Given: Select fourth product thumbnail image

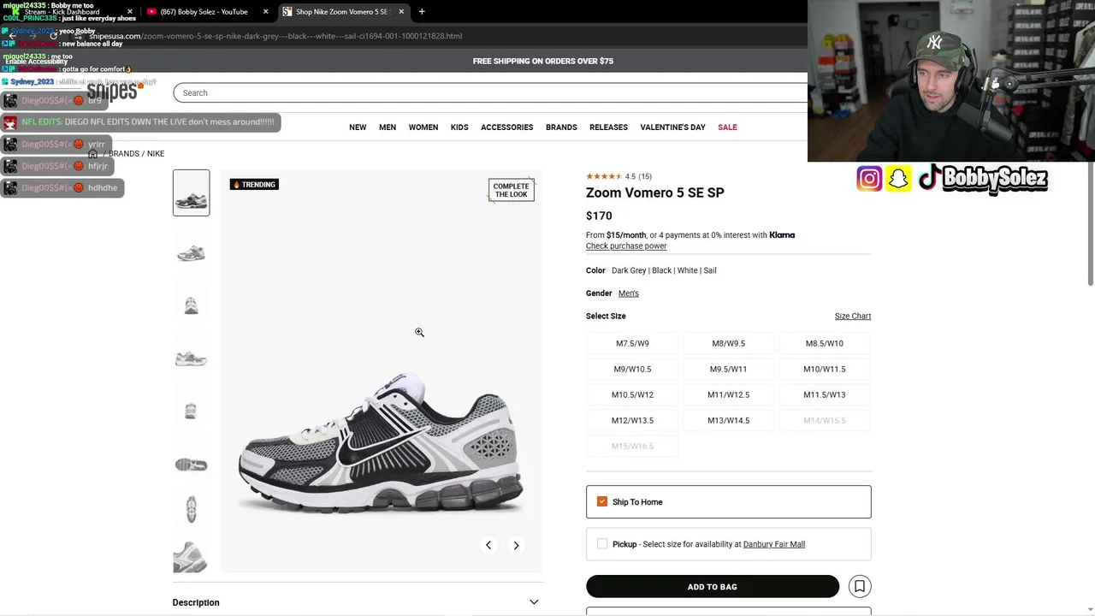Looking at the screenshot, I should point(191,358).
